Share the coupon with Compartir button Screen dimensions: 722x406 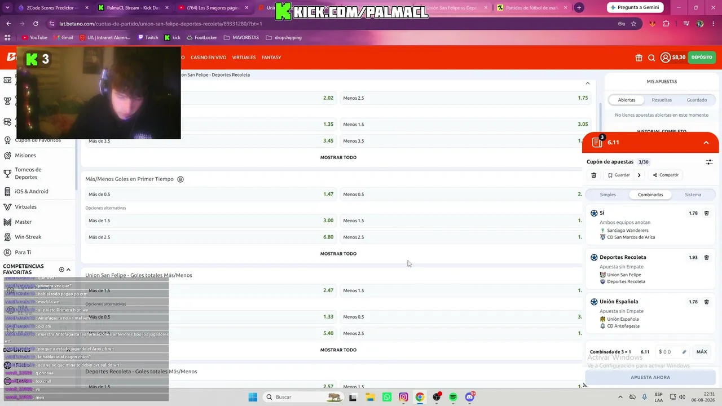[666, 175]
